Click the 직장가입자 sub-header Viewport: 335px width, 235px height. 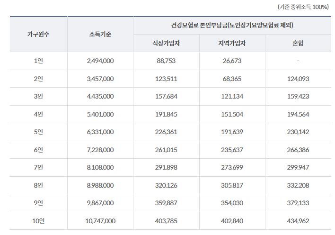166,43
